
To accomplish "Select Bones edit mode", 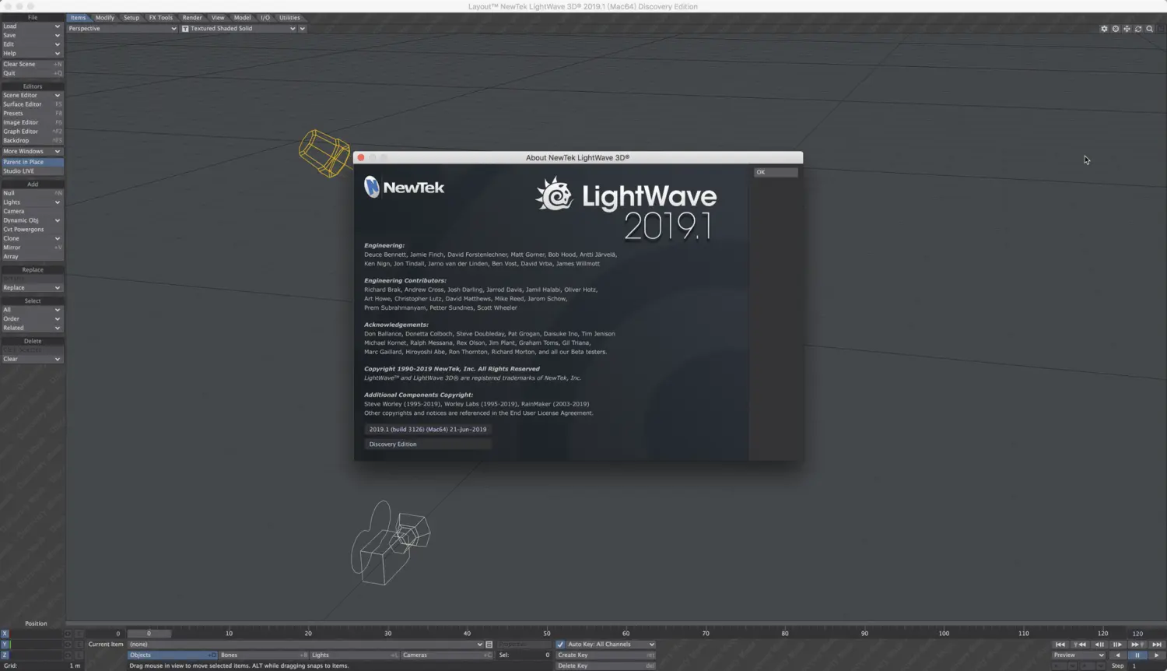I will 263,655.
